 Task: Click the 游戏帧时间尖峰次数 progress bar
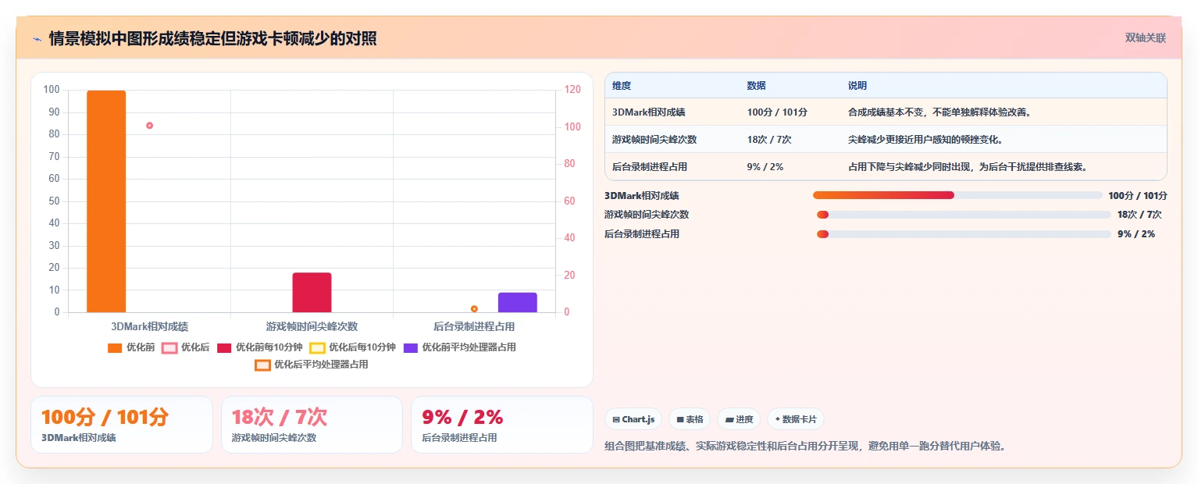(x=964, y=215)
